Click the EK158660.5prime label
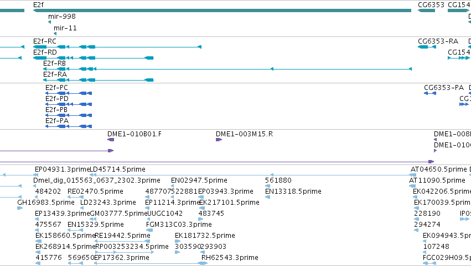The image size is (471, 266). (65, 236)
